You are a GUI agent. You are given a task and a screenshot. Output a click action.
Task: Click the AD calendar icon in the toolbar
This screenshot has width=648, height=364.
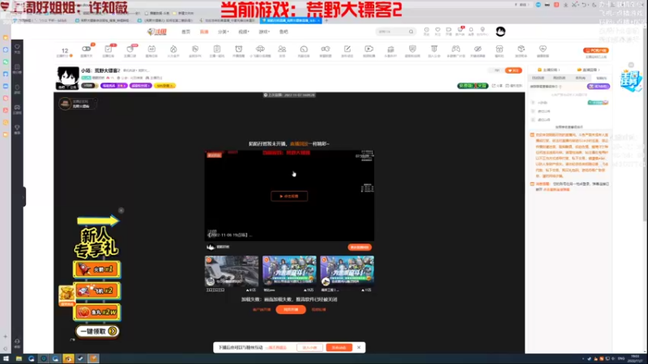151,49
